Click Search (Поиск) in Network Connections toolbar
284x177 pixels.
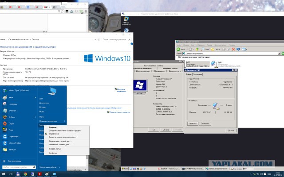205,49
